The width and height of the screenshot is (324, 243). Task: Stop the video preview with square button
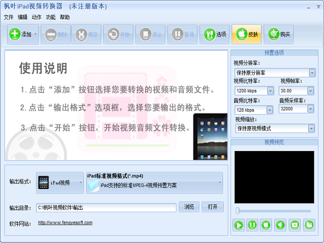tap(266, 224)
